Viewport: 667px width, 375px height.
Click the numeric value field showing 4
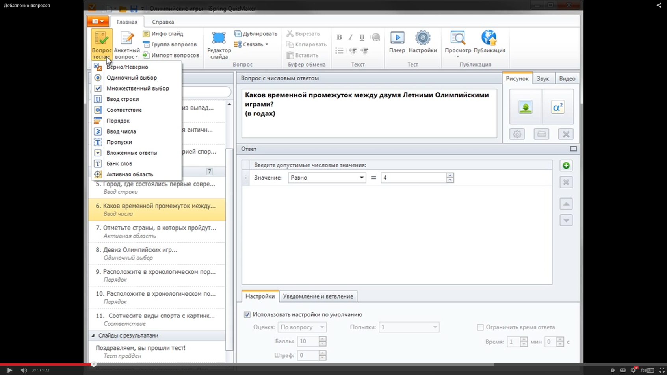[x=414, y=178]
